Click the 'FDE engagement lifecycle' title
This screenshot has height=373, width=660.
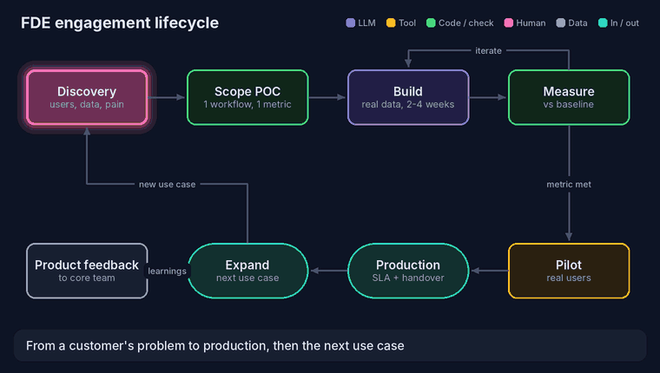pyautogui.click(x=120, y=23)
